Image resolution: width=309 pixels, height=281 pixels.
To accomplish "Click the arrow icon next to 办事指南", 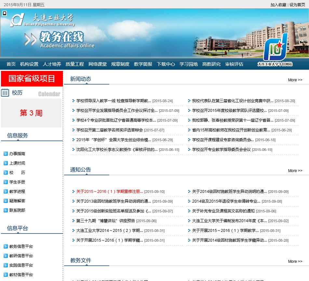I will pos(6,154).
